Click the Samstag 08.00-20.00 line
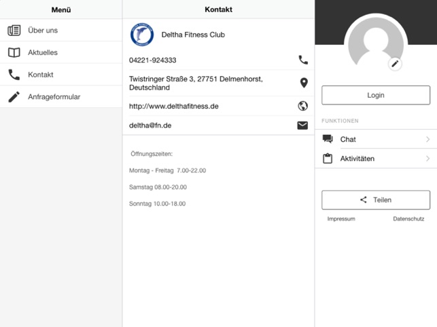Screen dimensions: 437x327 pos(158,187)
